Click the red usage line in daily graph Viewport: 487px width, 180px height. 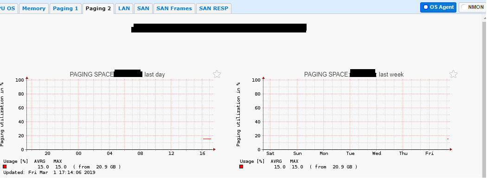pyautogui.click(x=207, y=139)
